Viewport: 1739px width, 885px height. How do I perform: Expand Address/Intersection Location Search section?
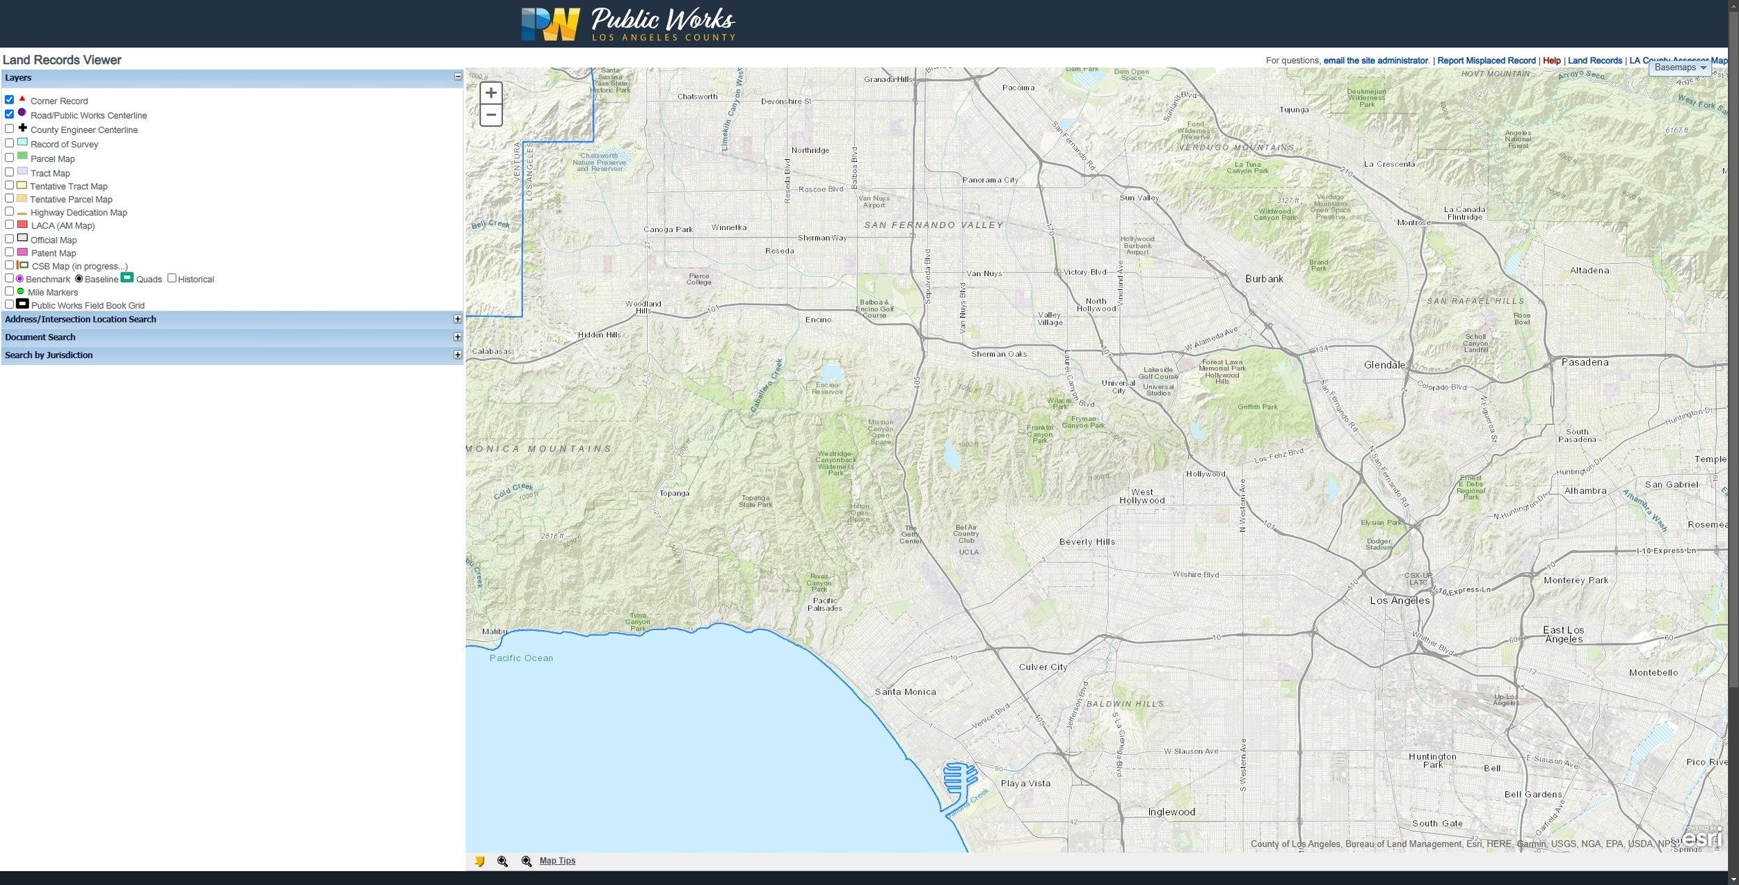pyautogui.click(x=457, y=319)
